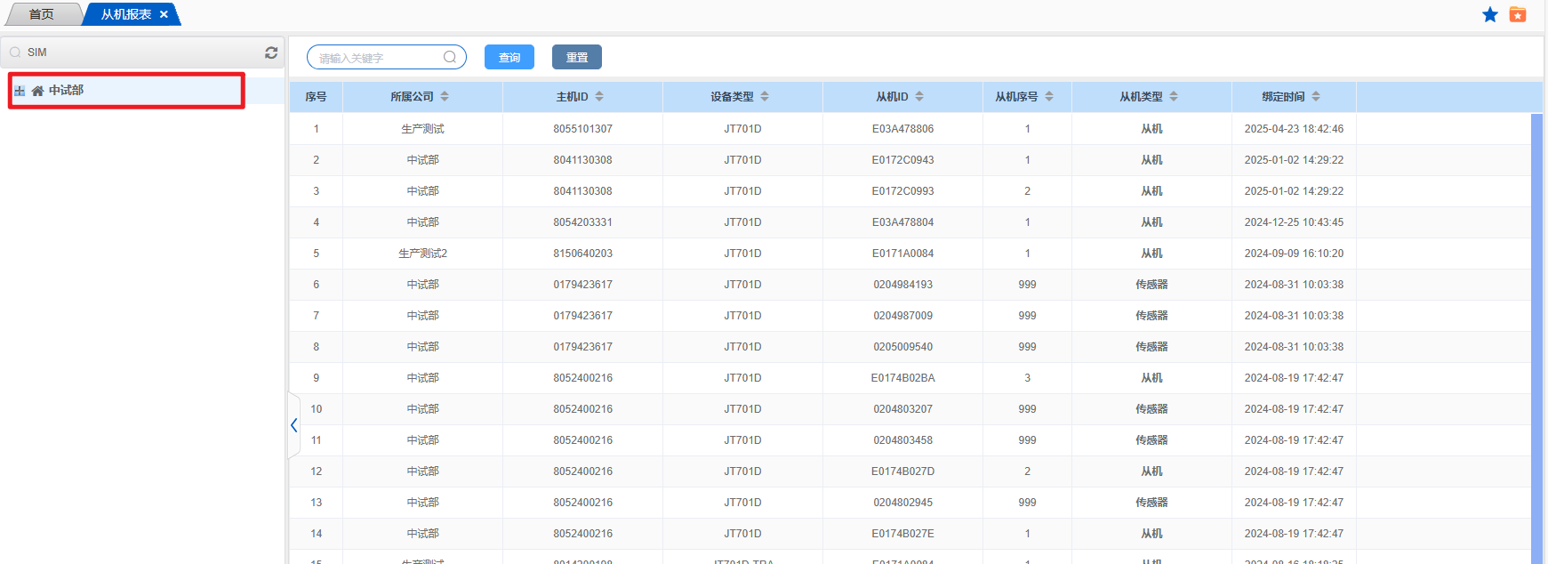Close the 从机报表 tab

(164, 14)
